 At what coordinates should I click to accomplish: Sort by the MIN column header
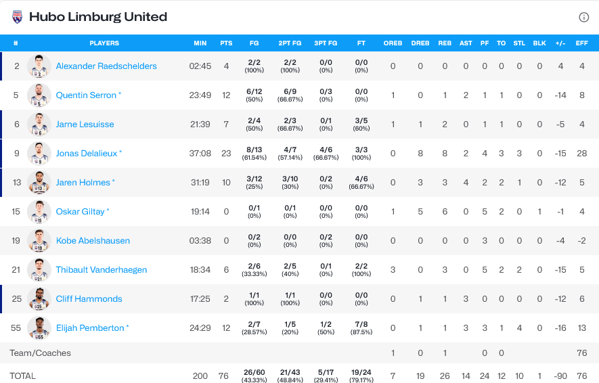pyautogui.click(x=200, y=43)
